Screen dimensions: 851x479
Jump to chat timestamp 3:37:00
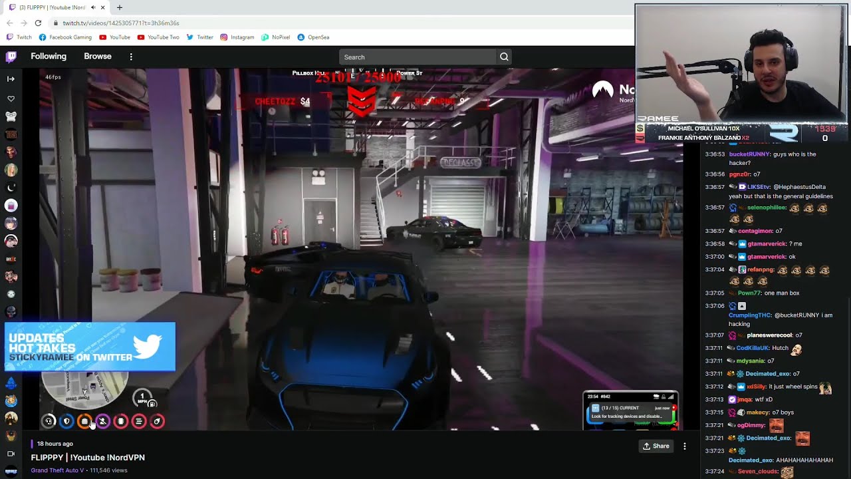[714, 257]
